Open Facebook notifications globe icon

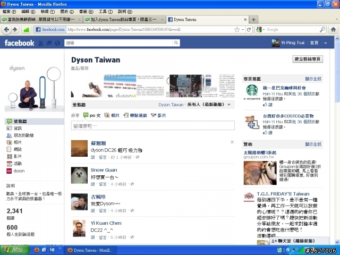(x=57, y=43)
